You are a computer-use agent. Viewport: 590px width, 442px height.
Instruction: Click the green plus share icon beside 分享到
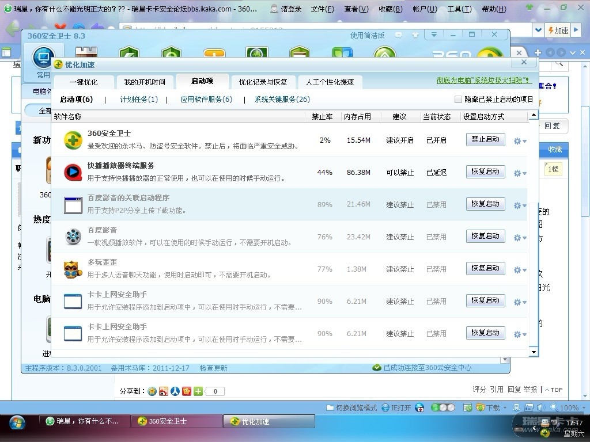point(198,391)
